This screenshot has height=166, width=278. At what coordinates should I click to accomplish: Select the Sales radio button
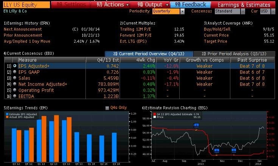pos(15,78)
